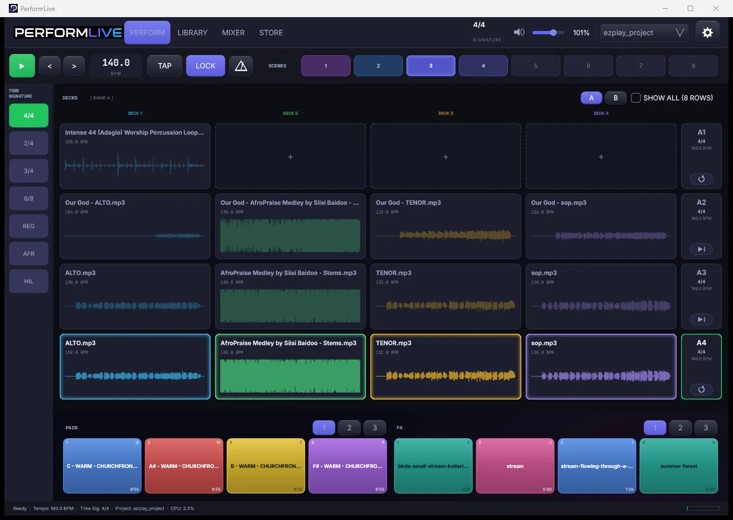Start playback with the green play button

[x=22, y=66]
